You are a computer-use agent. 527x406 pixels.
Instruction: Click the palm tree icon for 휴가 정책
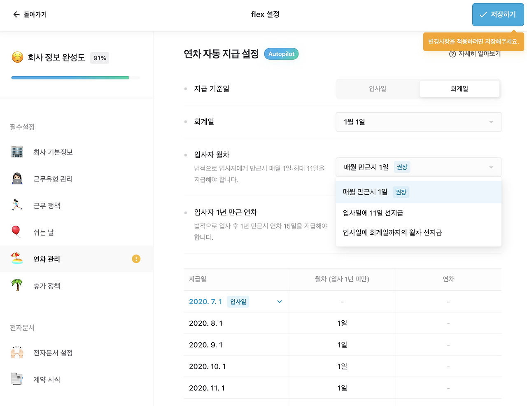click(17, 285)
